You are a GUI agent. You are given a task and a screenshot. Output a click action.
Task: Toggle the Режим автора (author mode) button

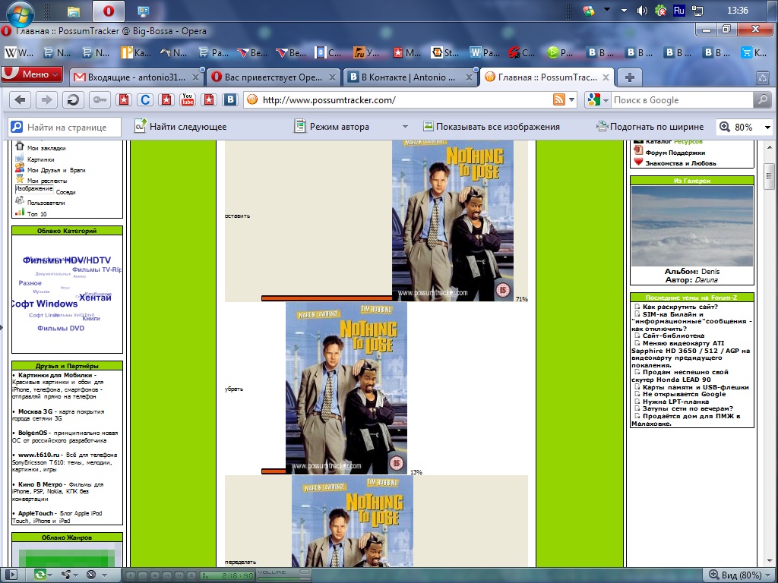pyautogui.click(x=331, y=127)
